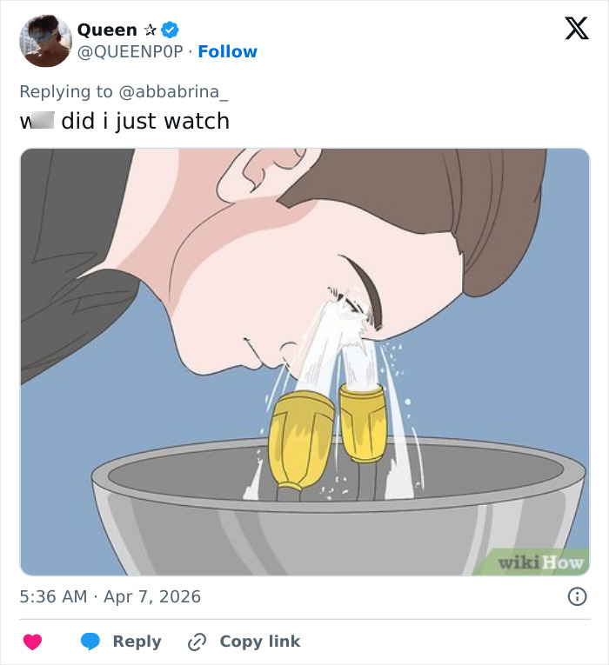
Task: Click the blue verified badge
Action: pyautogui.click(x=171, y=30)
